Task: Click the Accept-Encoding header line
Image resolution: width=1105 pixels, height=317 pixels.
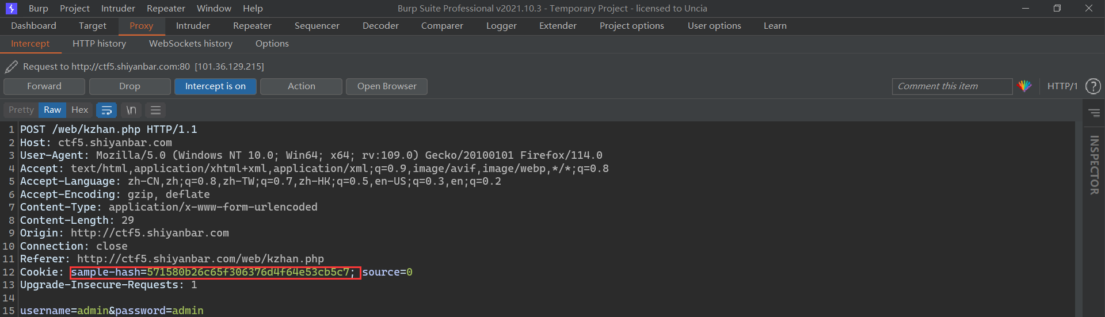Action: click(x=115, y=194)
